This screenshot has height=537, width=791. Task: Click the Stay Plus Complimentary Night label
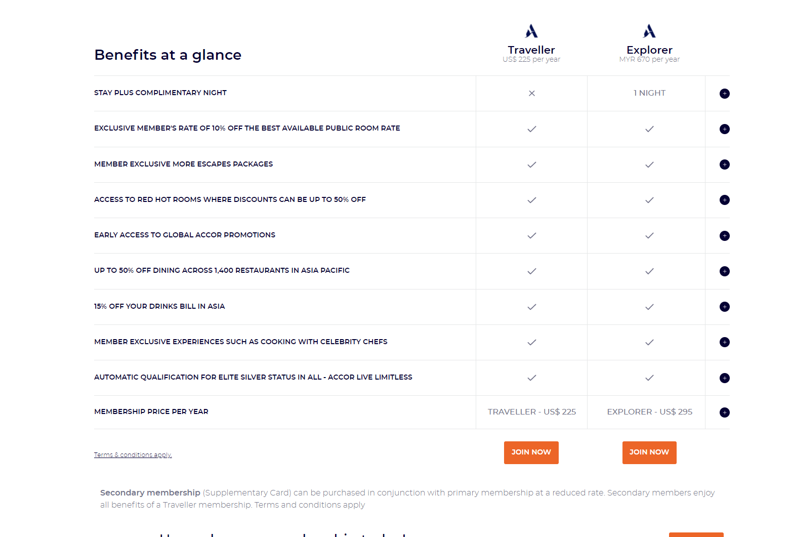[x=160, y=93]
